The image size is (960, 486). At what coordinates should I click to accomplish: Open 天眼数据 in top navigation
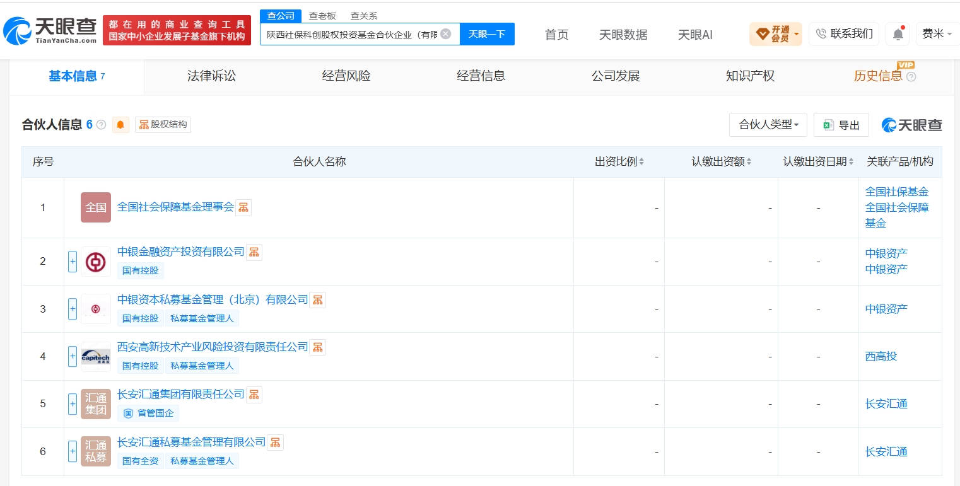tap(623, 35)
